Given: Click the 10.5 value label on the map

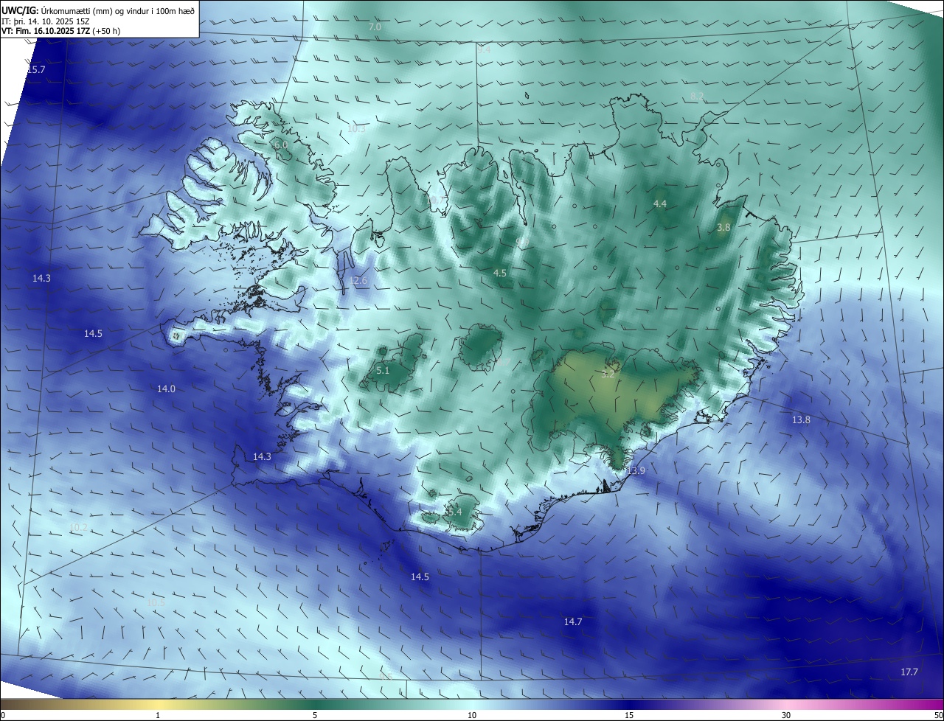Looking at the screenshot, I should click(156, 602).
